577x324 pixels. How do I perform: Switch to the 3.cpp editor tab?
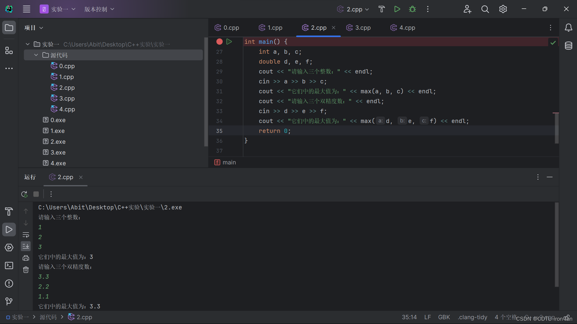point(359,28)
